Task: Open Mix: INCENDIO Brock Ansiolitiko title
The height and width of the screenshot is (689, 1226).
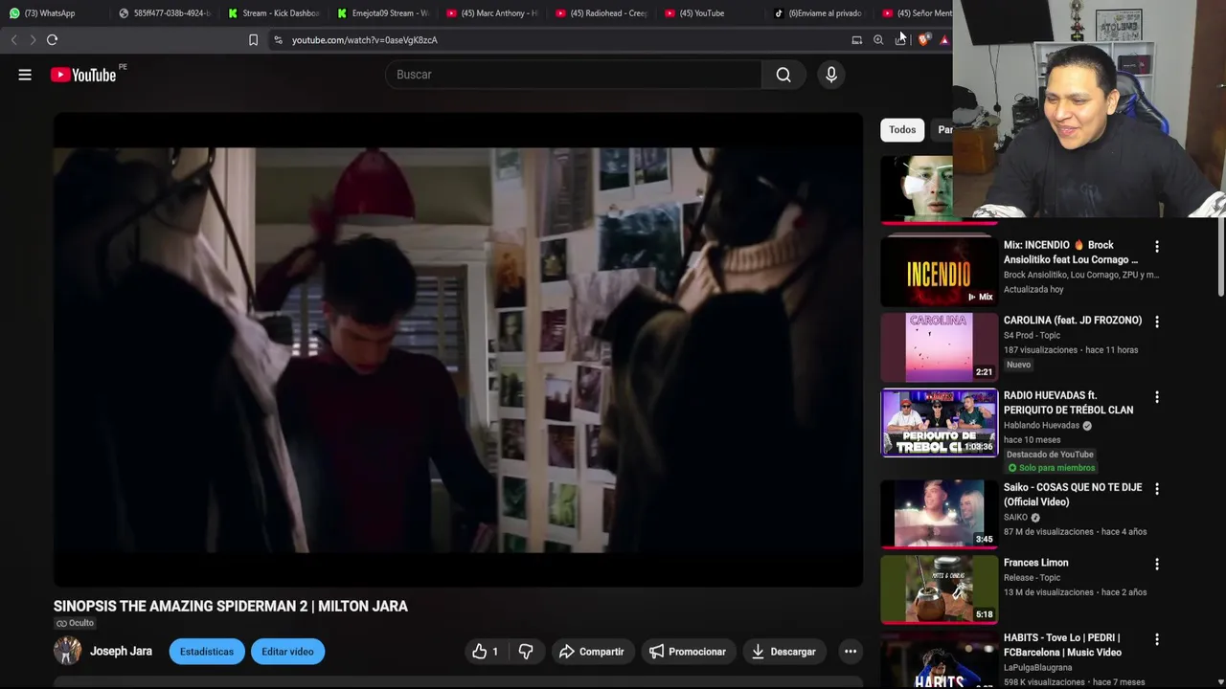Action: (x=1071, y=252)
